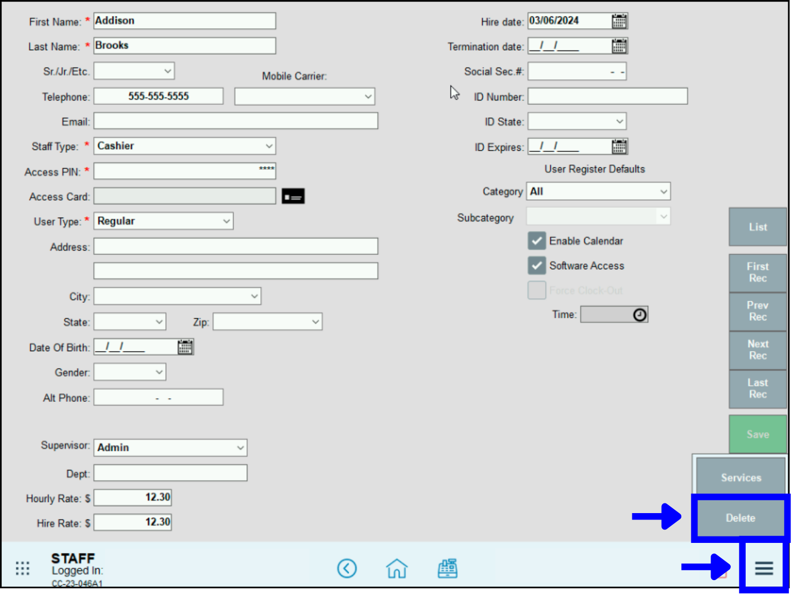This screenshot has height=594, width=792.
Task: Open the Date Of Birth calendar picker
Action: point(185,347)
